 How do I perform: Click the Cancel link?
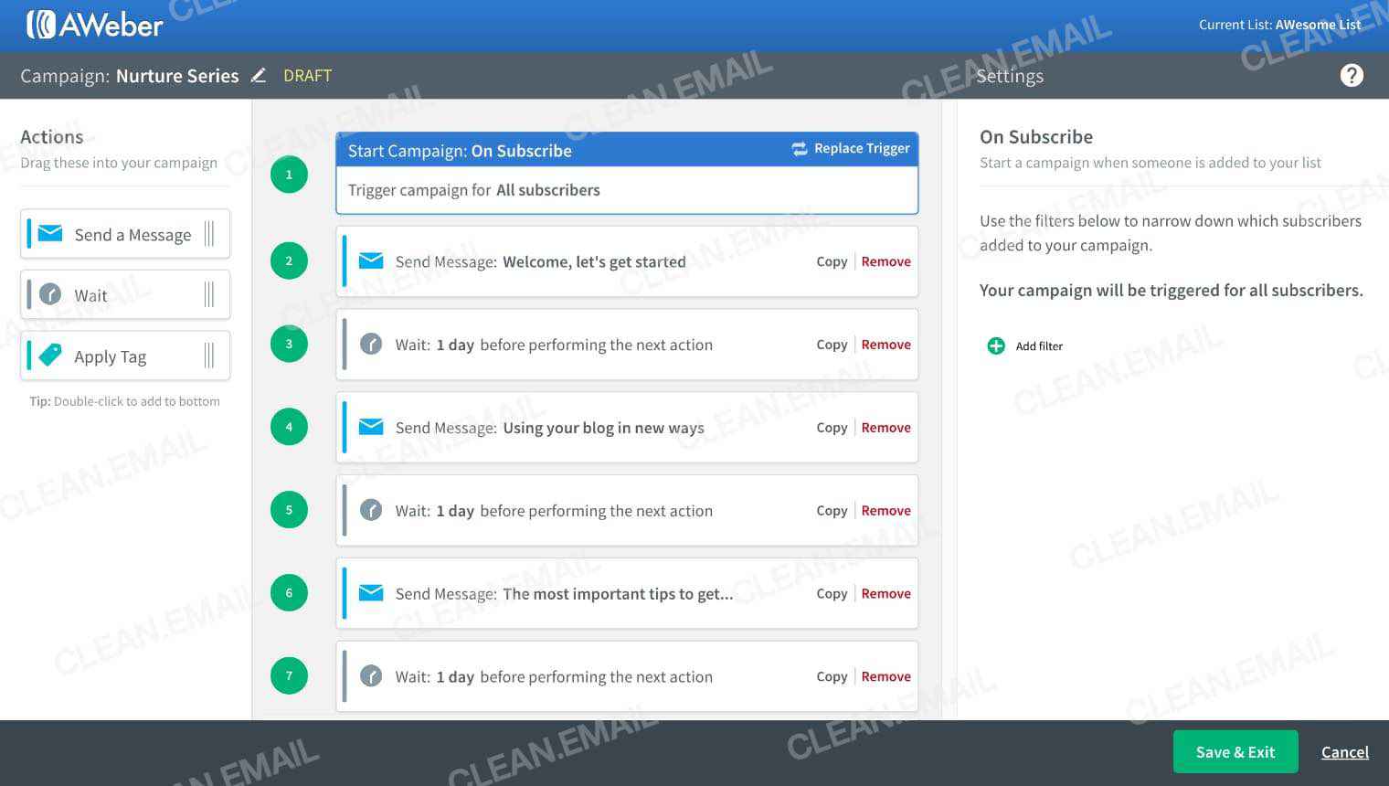(x=1344, y=751)
